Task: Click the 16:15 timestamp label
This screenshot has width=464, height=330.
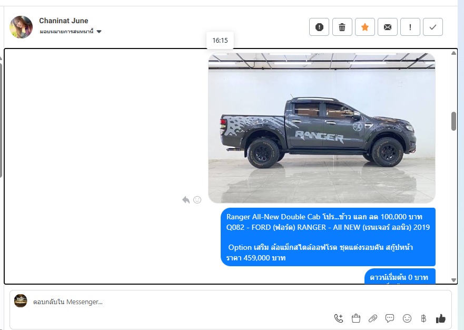Action: pos(220,40)
